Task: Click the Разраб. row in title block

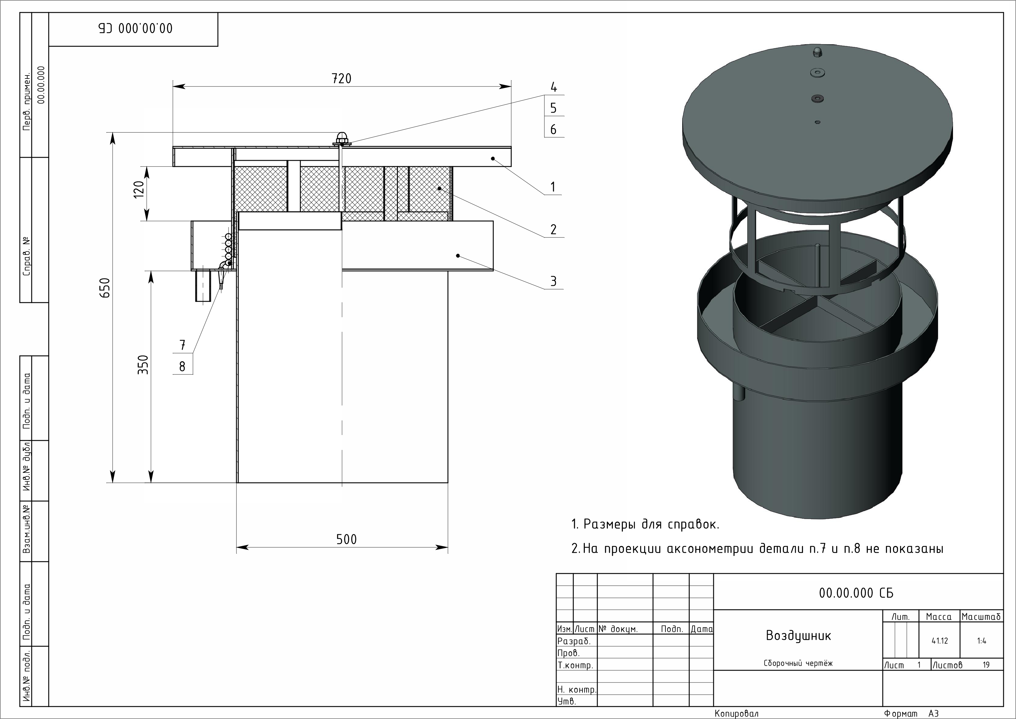Action: point(574,641)
